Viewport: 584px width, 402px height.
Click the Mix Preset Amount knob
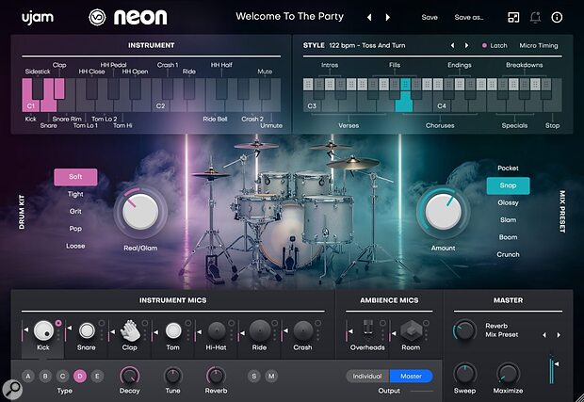point(444,212)
